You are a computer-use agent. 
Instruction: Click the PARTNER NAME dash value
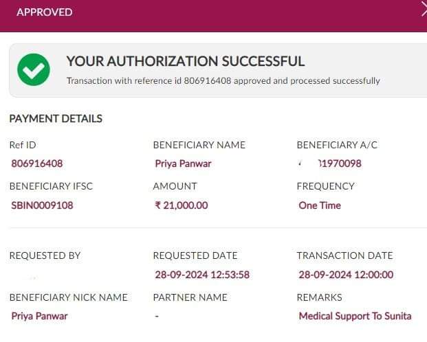coord(157,316)
